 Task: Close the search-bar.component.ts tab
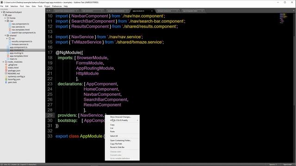[77, 11]
